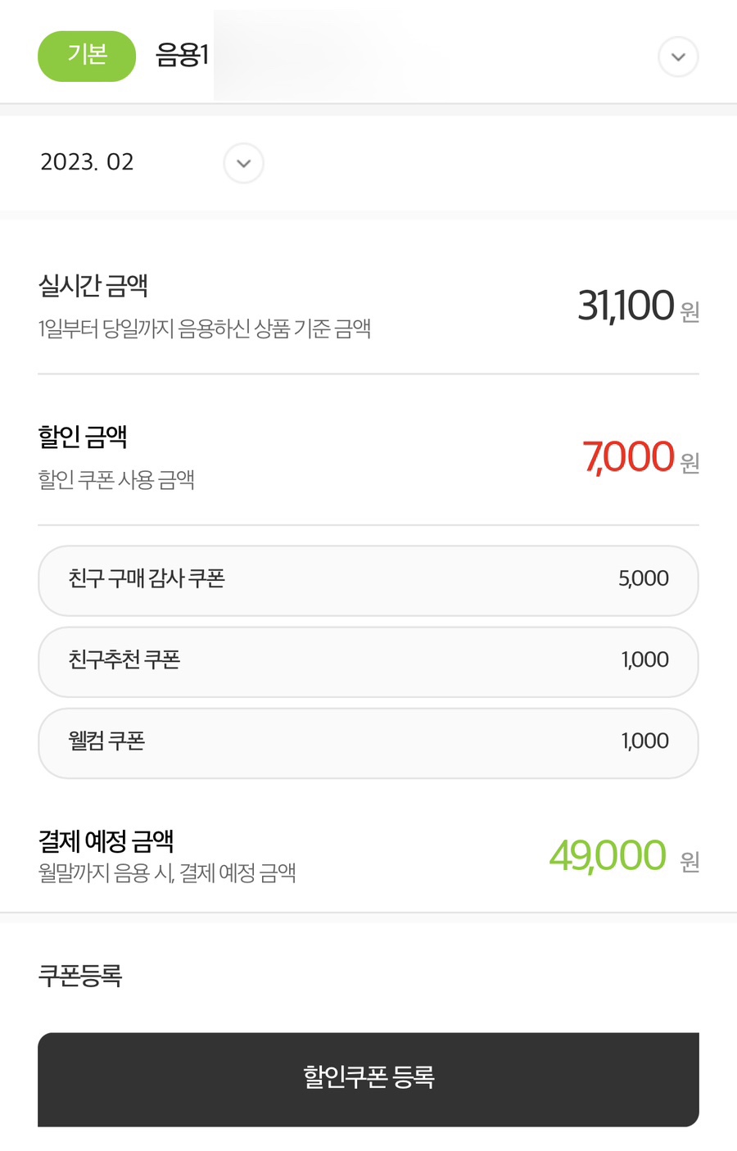This screenshot has height=1151, width=737.
Task: Tap the green 49,000 원 payment amount
Action: (623, 856)
